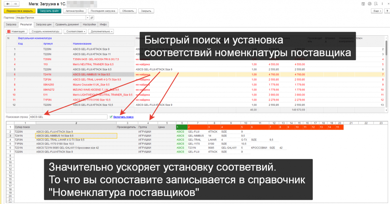390x204 pixels.
Task: Click the back arrow navigation icon
Action: 8,4
